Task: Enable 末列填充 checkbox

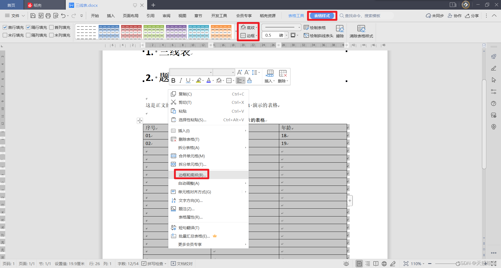Action: (x=51, y=35)
